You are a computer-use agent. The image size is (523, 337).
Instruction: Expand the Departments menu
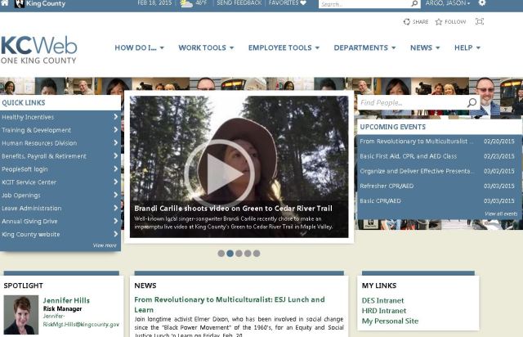[365, 47]
